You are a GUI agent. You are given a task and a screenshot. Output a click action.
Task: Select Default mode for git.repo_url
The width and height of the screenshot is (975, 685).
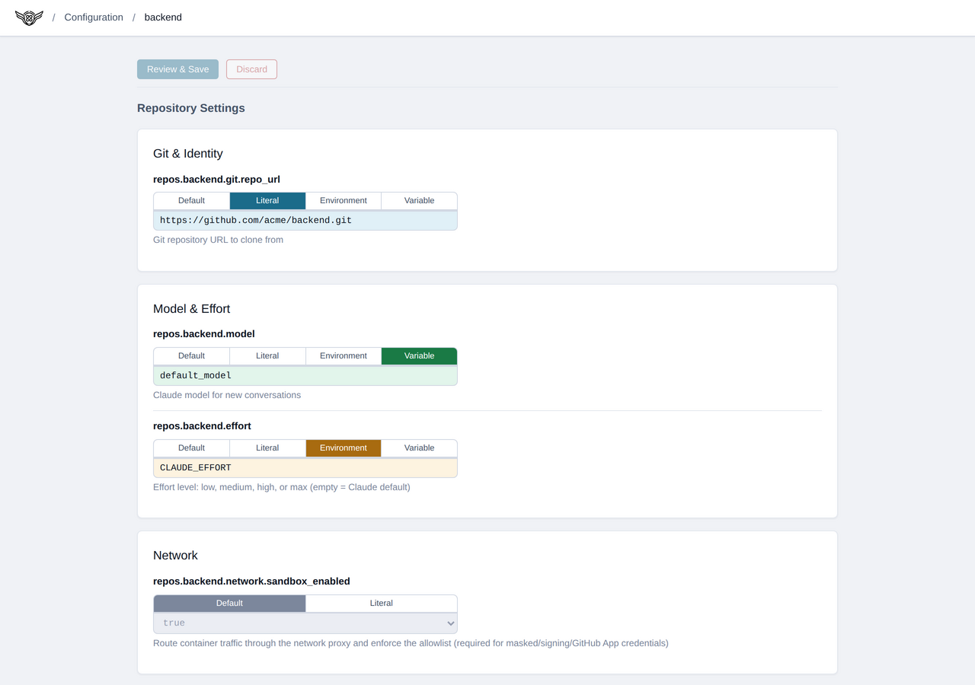(191, 201)
